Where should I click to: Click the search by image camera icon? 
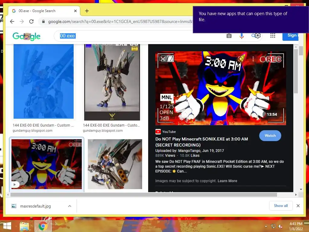point(229,36)
